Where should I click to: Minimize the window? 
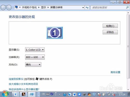click(113, 2)
